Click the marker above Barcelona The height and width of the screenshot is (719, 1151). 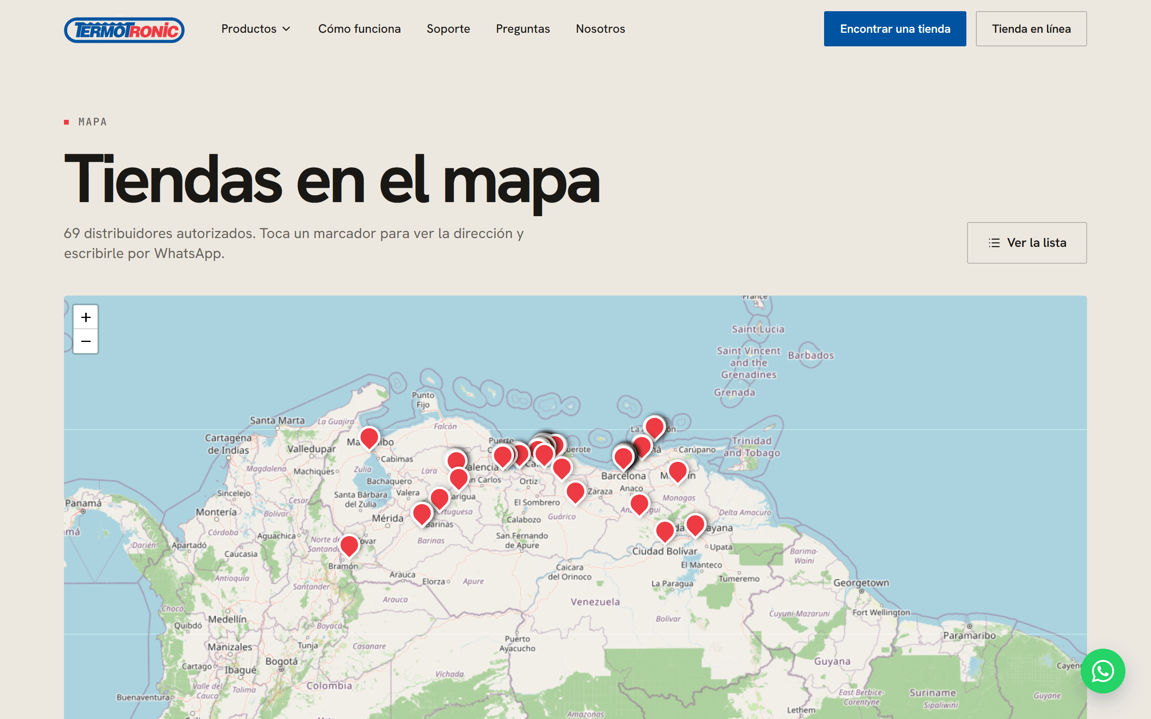tap(623, 457)
